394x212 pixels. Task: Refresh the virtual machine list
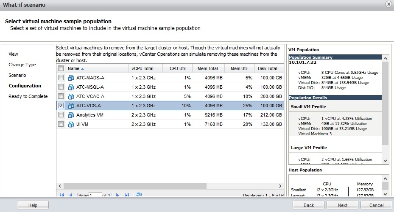pos(138,195)
